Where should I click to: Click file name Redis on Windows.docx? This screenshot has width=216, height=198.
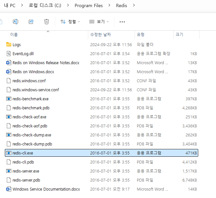[x=33, y=72]
